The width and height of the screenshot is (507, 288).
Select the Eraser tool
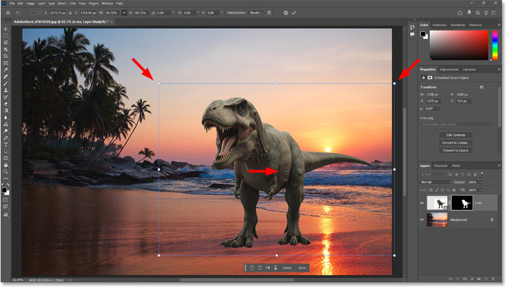[x=6, y=104]
